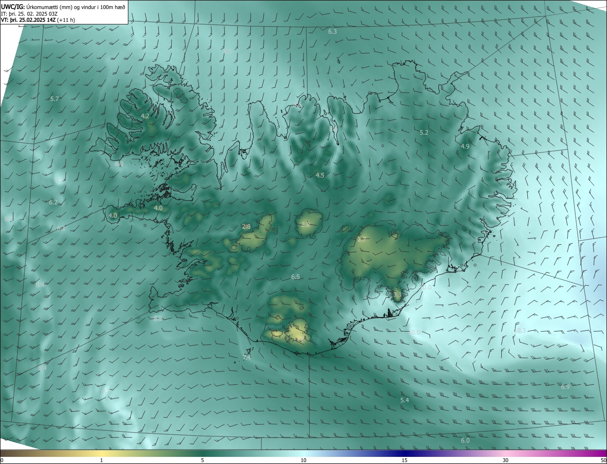Click the 6.2 value label

tap(53, 203)
